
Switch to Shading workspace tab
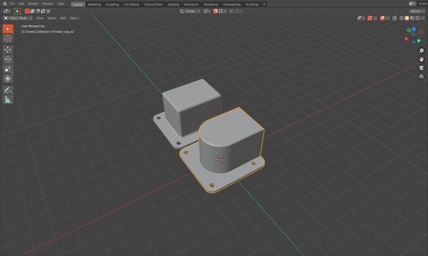173,4
